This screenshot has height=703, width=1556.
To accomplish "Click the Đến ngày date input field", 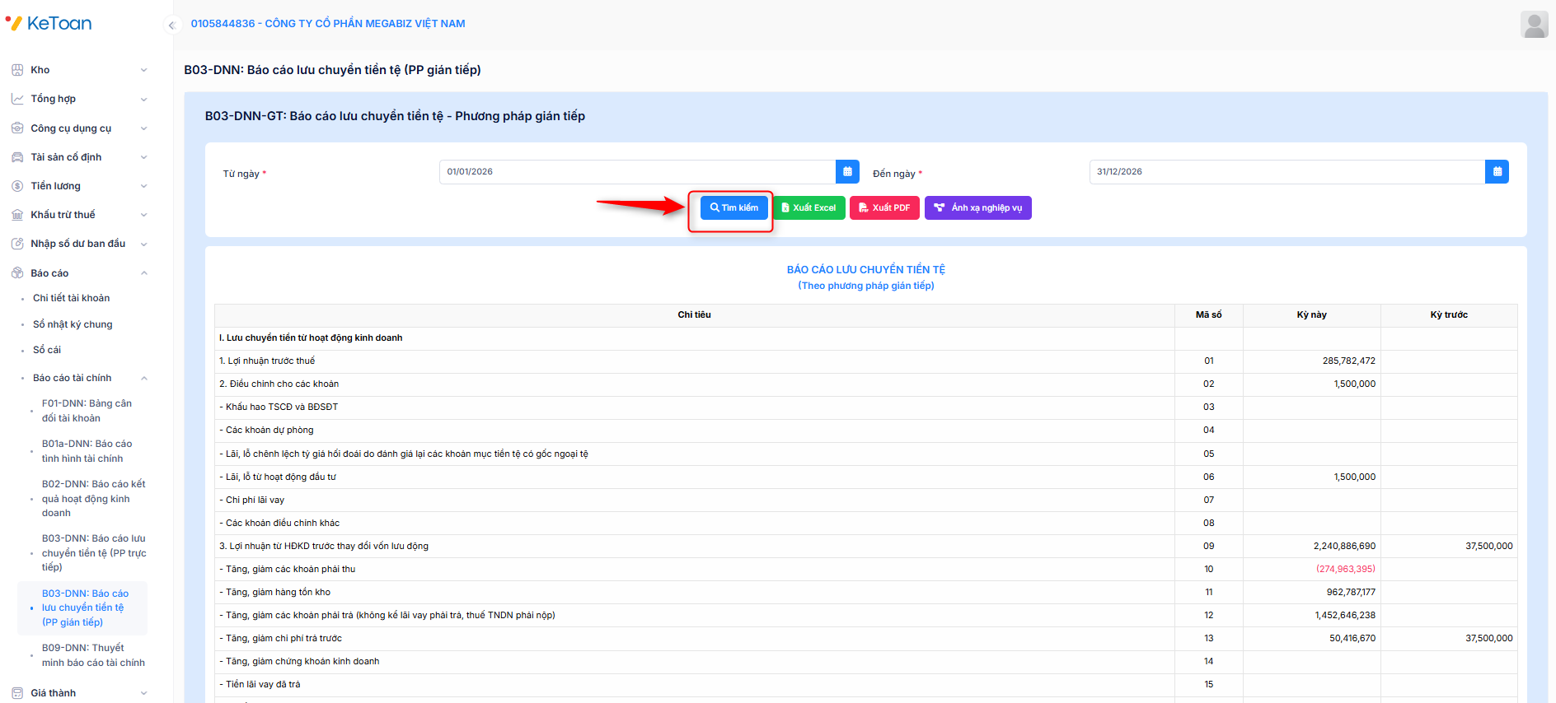I will pyautogui.click(x=1287, y=172).
